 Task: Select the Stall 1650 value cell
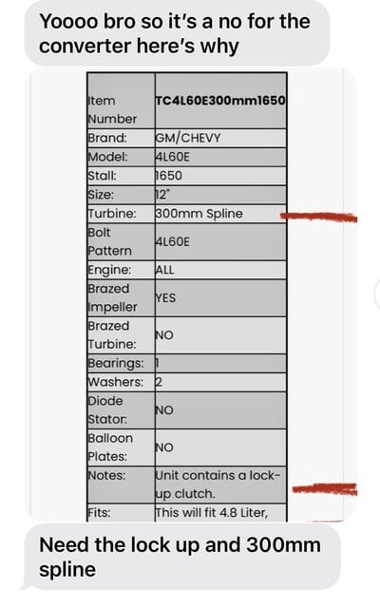coord(220,176)
